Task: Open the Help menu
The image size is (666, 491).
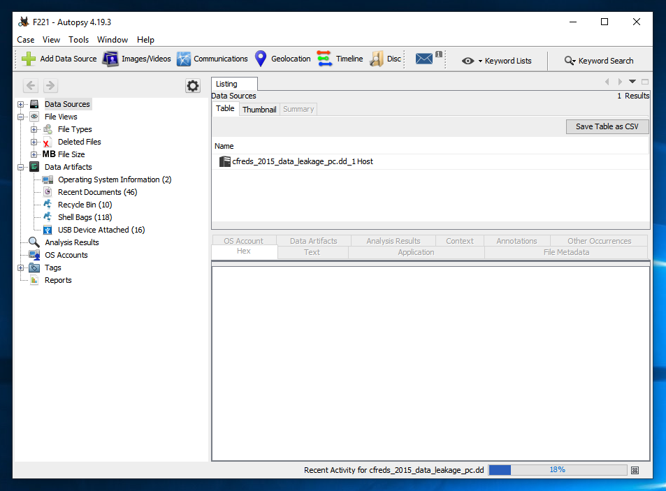Action: click(x=145, y=40)
